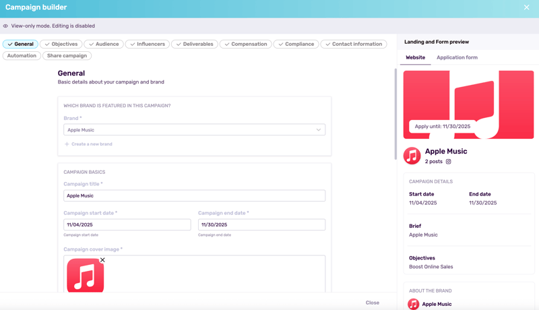Click the Apple Music round logo in preview
The width and height of the screenshot is (539, 310).
(412, 156)
